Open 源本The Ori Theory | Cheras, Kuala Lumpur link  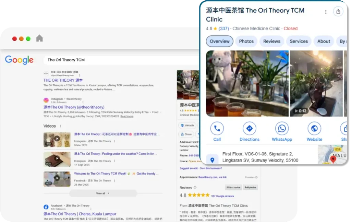[x=80, y=214]
